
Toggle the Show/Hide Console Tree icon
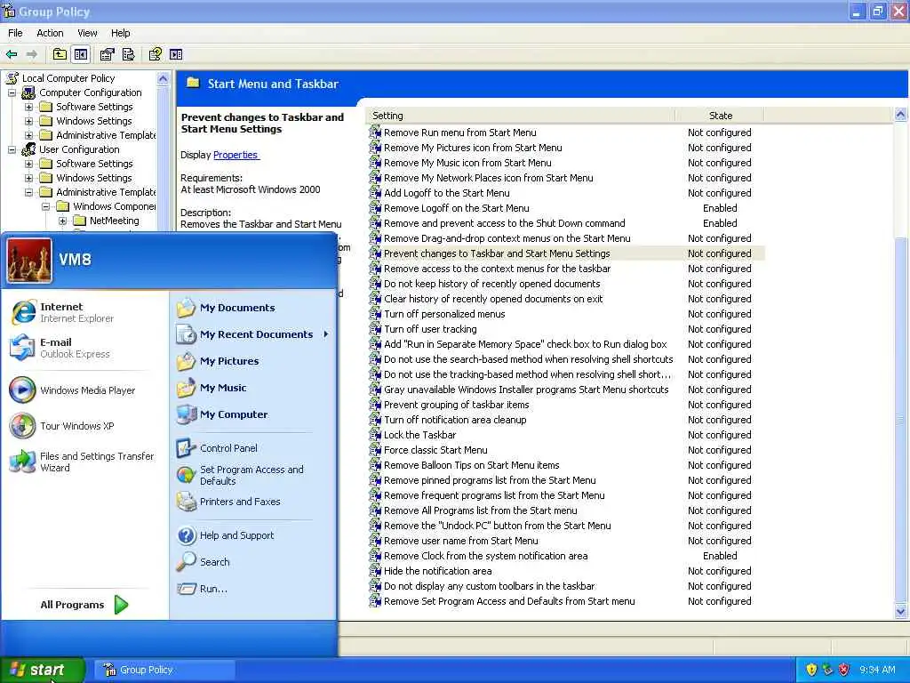81,54
